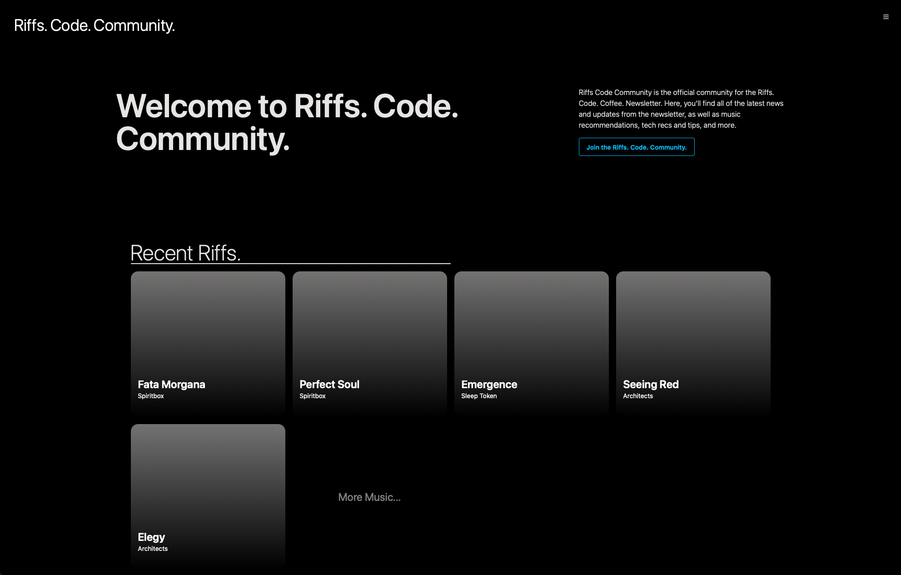Click the More Music... link
901x575 pixels.
pyautogui.click(x=369, y=497)
